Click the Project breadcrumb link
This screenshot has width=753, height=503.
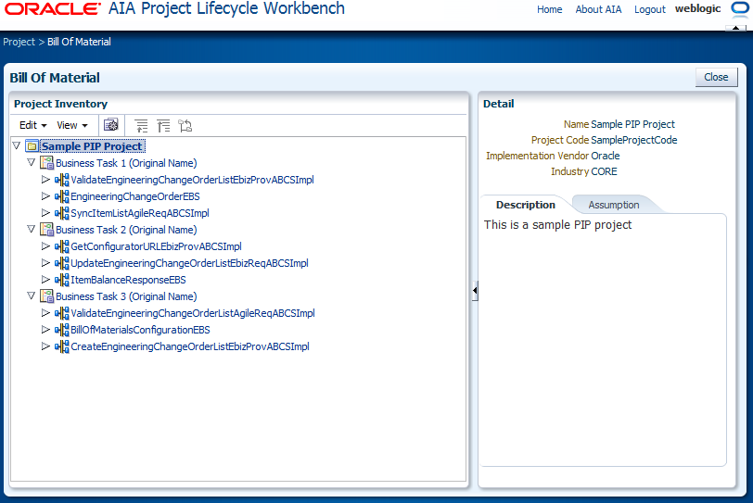pos(19,42)
